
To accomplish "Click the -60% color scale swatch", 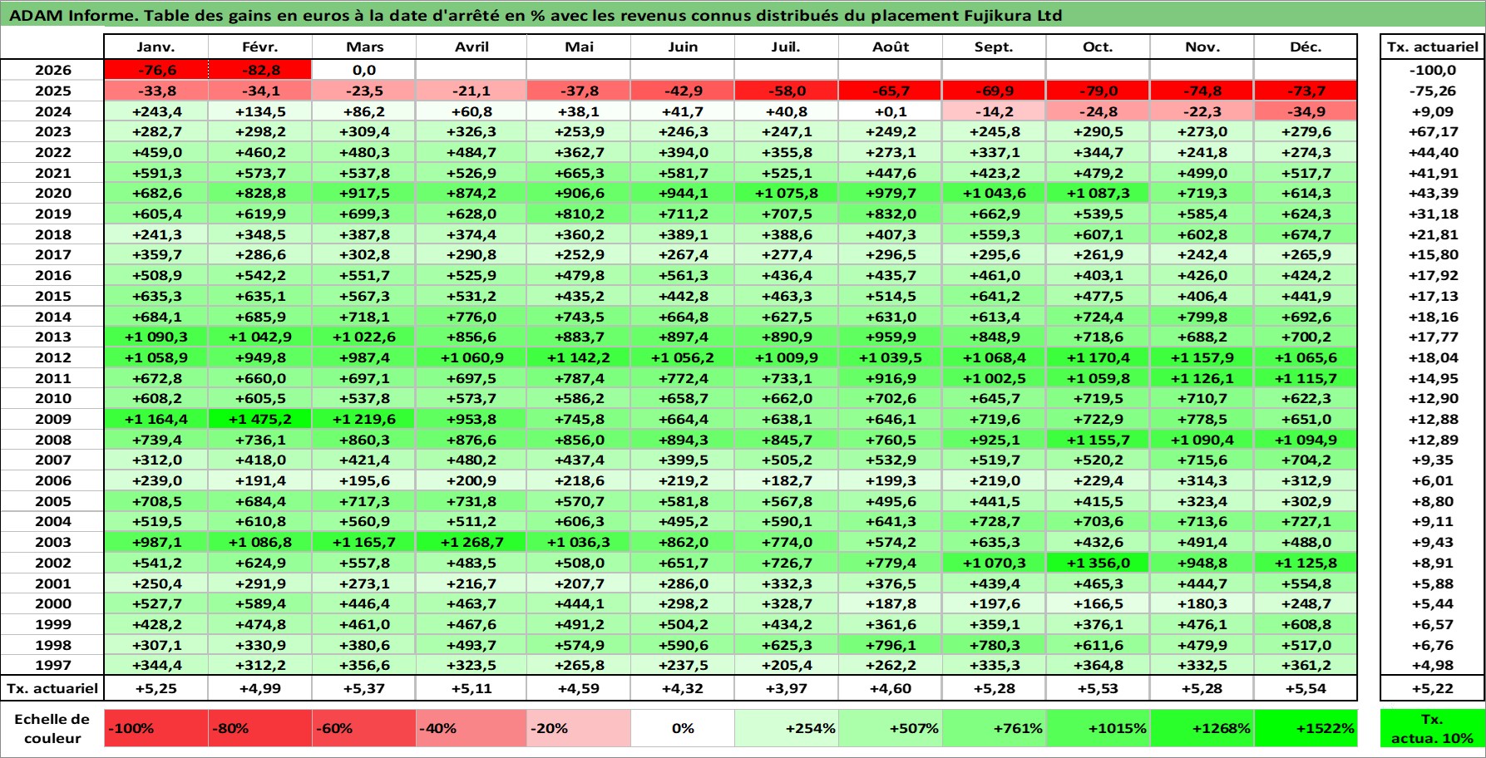I will [x=364, y=728].
